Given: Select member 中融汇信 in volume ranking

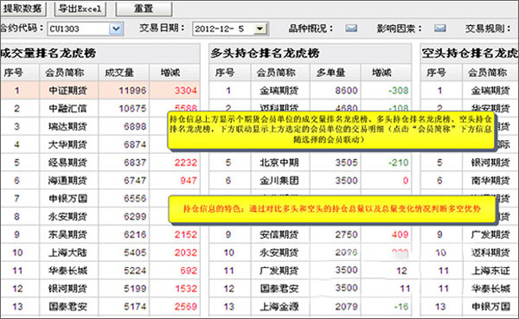Looking at the screenshot, I should click(67, 108).
